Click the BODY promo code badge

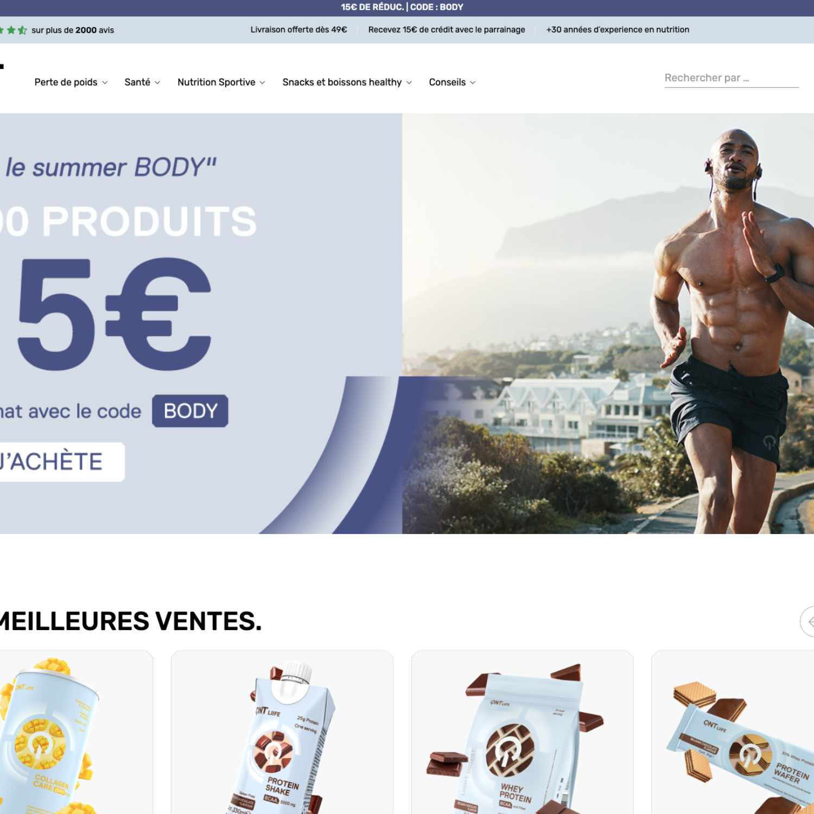tap(190, 411)
